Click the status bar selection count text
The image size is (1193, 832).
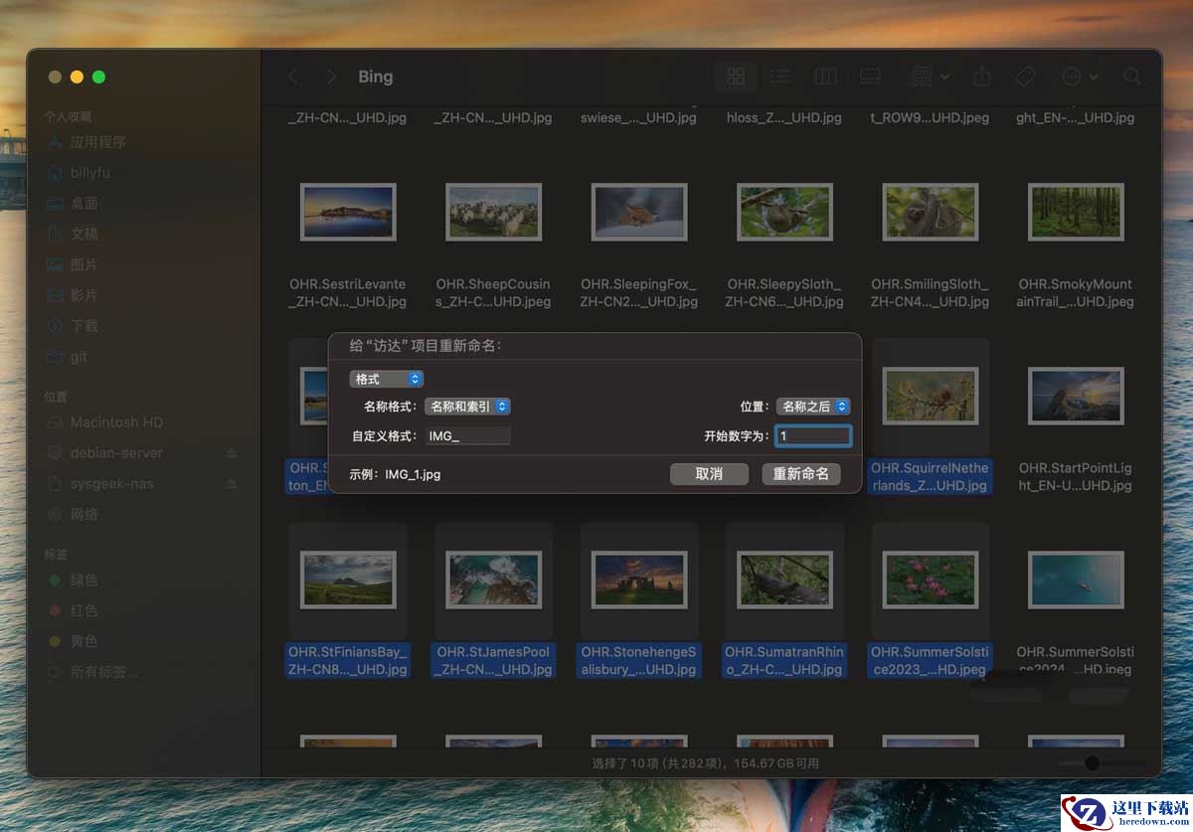(x=706, y=763)
